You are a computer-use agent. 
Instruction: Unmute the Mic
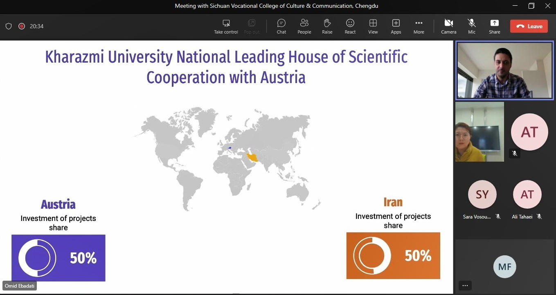[x=472, y=26]
